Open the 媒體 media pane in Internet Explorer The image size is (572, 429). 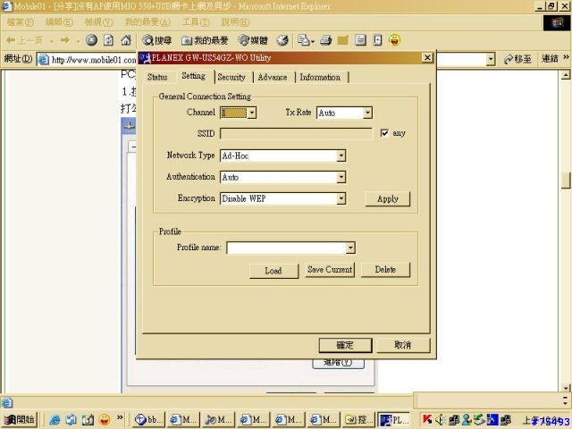pos(253,40)
